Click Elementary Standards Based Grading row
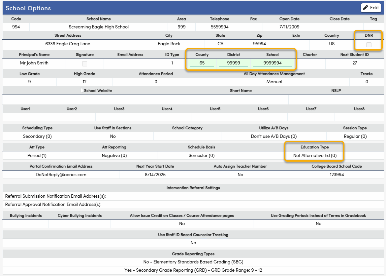Screen dimensions: 386x276 (x=193, y=262)
